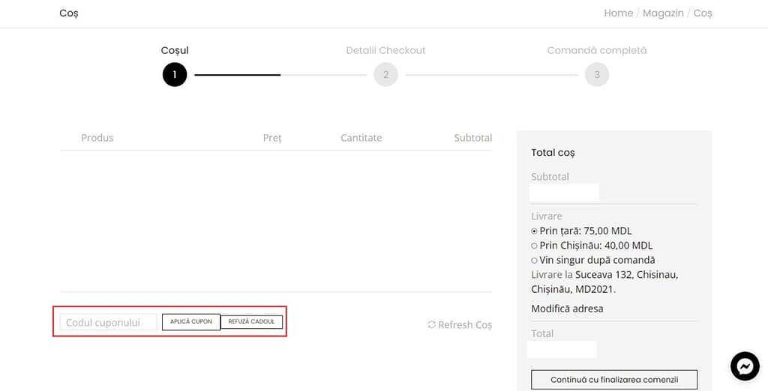Select step 2 Detalii Checkout circle

(x=385, y=75)
